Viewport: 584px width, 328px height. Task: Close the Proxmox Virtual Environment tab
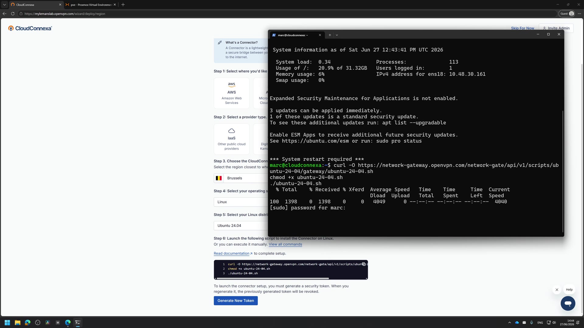coord(115,5)
